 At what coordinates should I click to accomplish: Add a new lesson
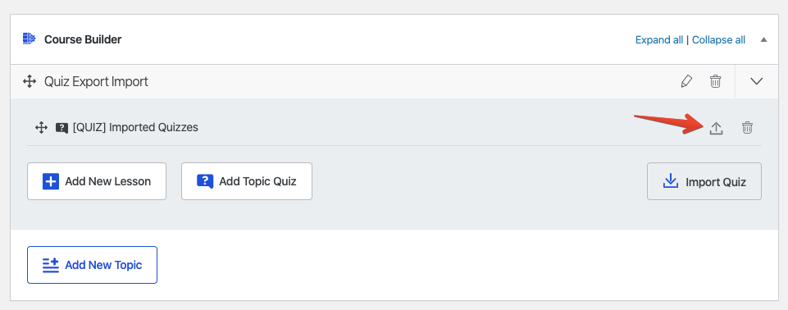(x=97, y=181)
